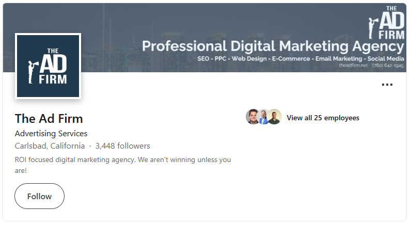Image resolution: width=411 pixels, height=225 pixels.
Task: Open the first employee's avatar photo
Action: click(252, 117)
